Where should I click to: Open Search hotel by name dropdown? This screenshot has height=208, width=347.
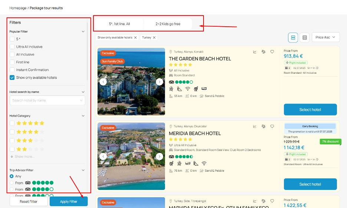(x=47, y=100)
